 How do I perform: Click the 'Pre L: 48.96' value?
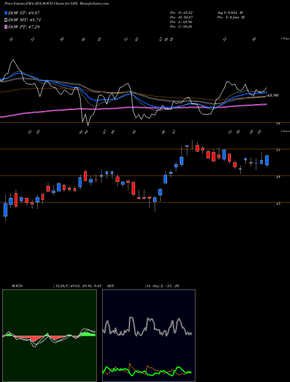tap(181, 22)
